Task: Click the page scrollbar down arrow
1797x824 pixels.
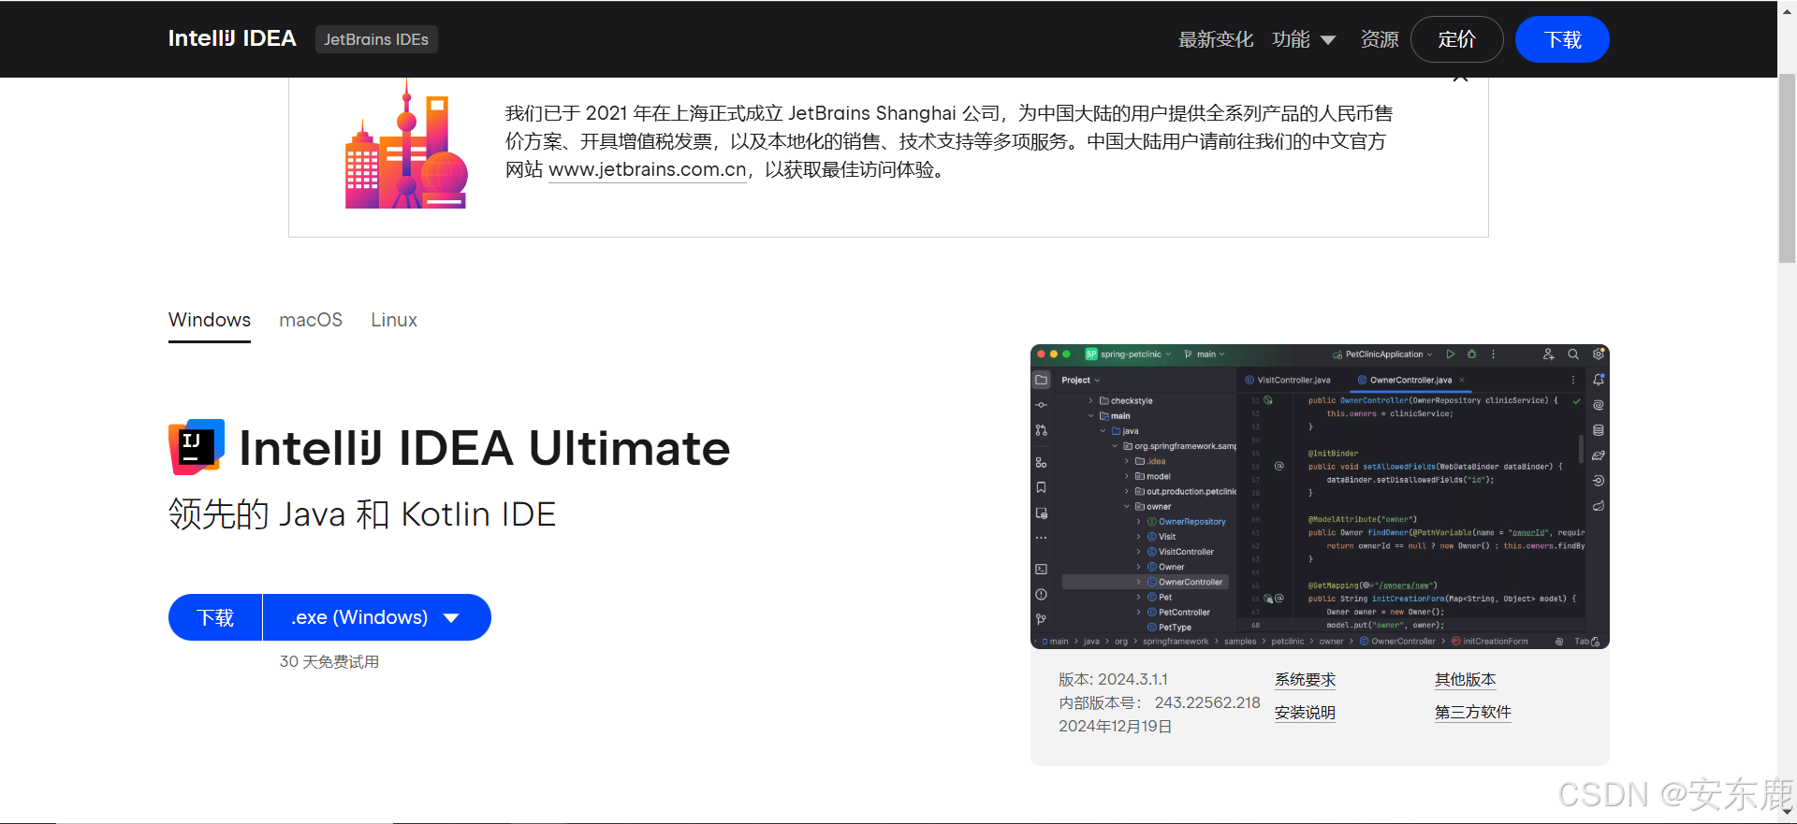Action: [x=1787, y=812]
